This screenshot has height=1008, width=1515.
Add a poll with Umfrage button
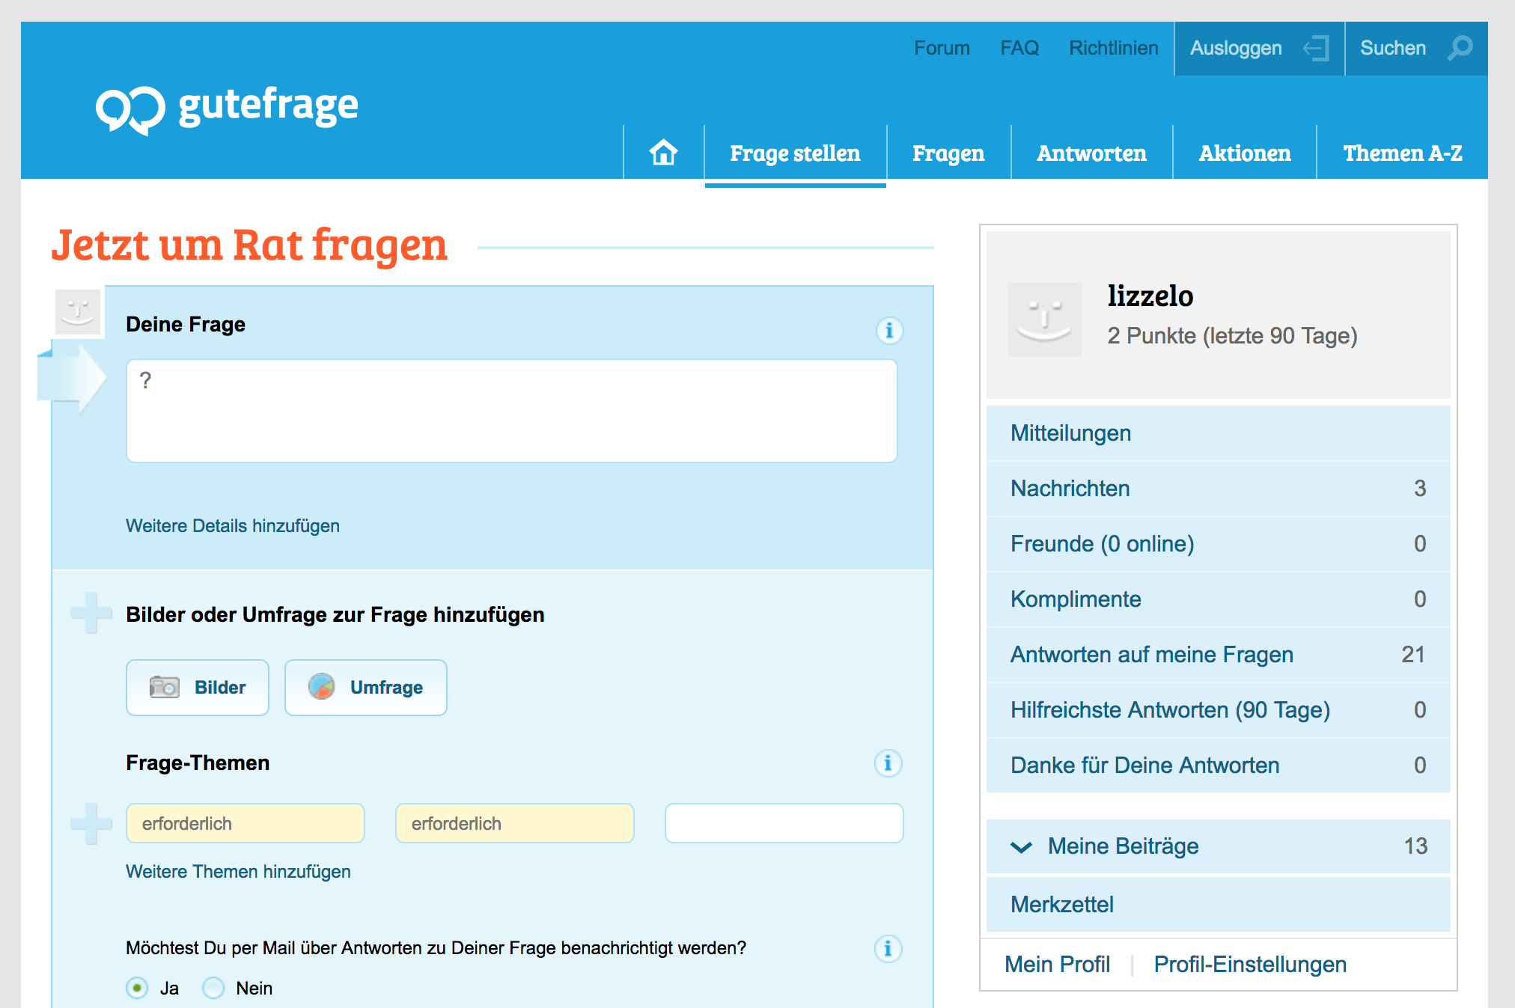click(x=365, y=687)
